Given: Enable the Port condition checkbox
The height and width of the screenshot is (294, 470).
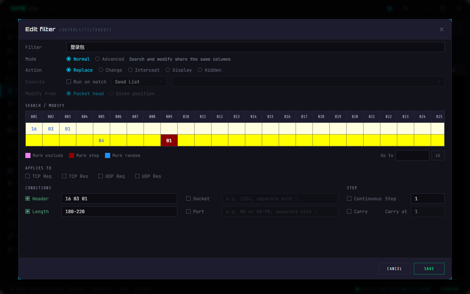Looking at the screenshot, I should click(x=188, y=211).
